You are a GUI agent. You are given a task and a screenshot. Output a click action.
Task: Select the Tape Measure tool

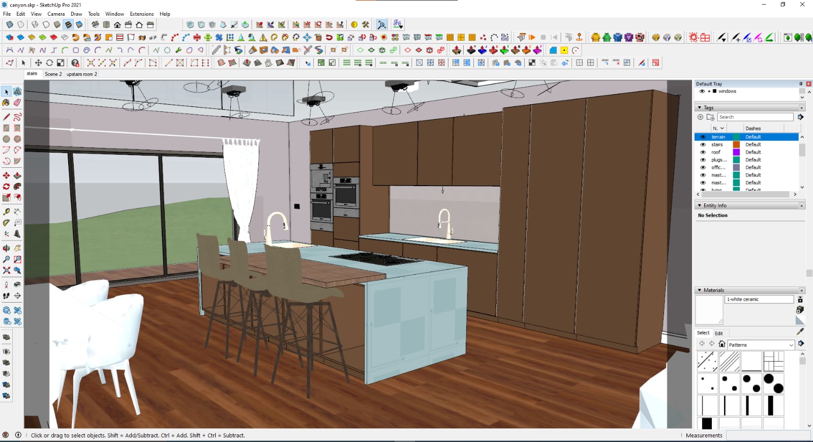(x=6, y=212)
